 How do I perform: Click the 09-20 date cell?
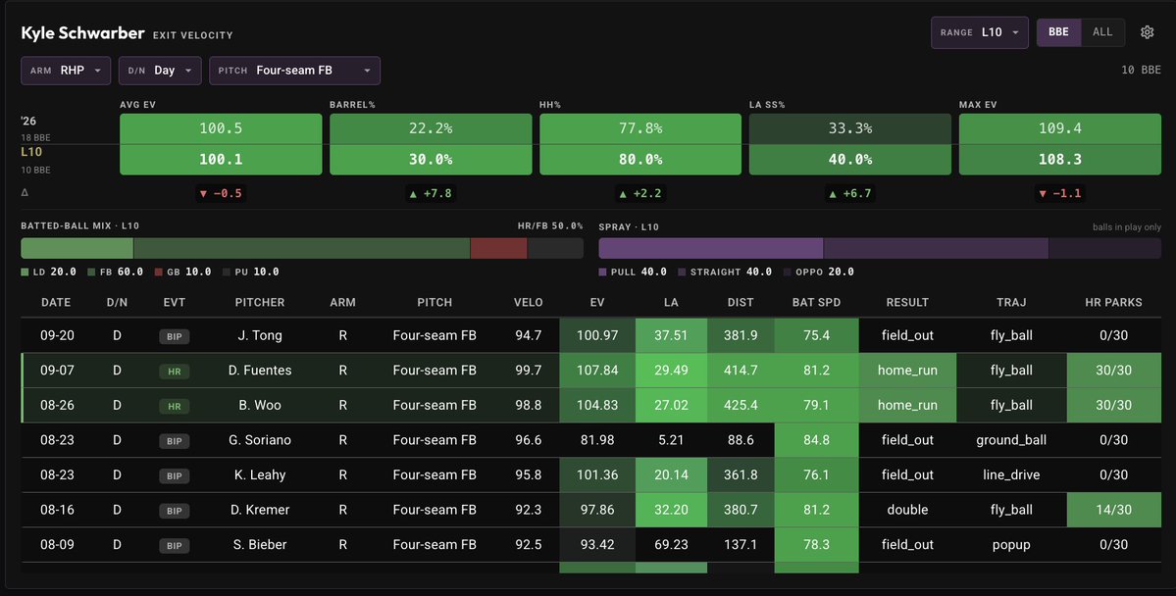point(57,335)
